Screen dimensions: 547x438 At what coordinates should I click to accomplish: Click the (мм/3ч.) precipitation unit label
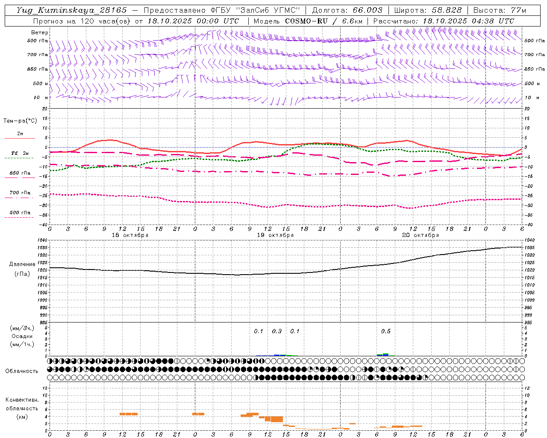(22, 328)
